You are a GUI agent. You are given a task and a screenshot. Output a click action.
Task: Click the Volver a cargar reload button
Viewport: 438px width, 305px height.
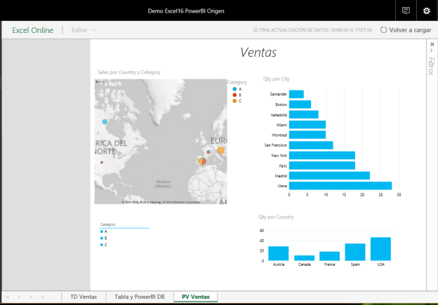tap(405, 30)
